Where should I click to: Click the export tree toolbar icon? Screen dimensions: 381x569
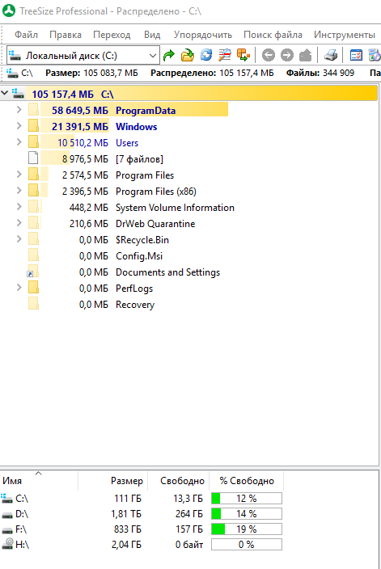243,56
